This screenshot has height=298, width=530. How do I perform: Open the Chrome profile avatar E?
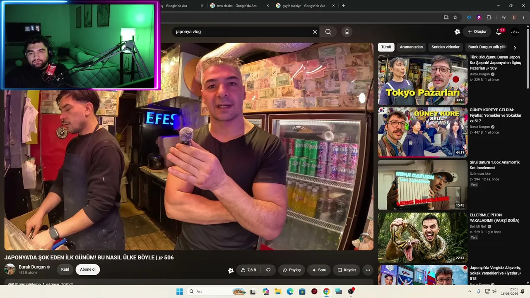click(x=514, y=17)
